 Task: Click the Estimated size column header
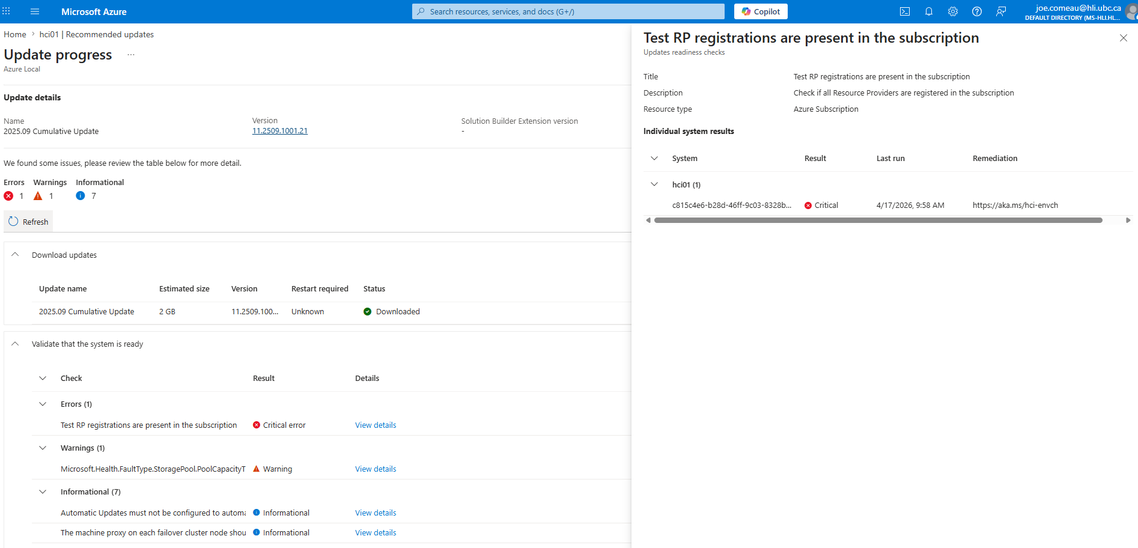(184, 288)
